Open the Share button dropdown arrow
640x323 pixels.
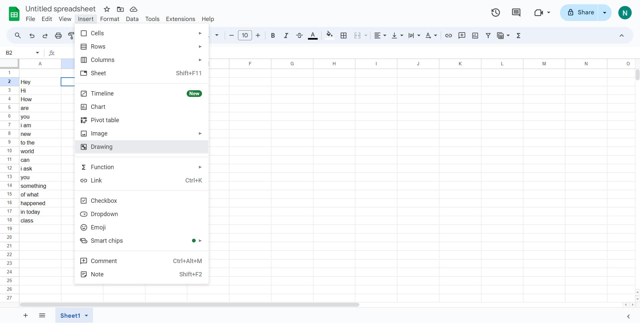point(604,12)
